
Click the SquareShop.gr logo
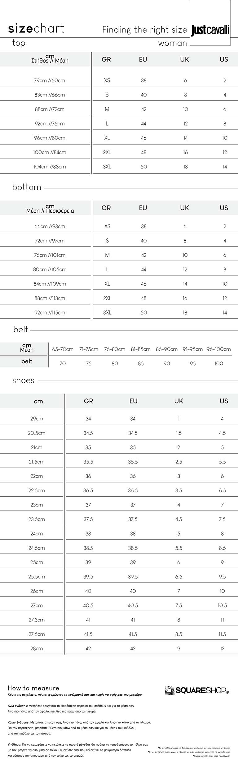click(197, 690)
